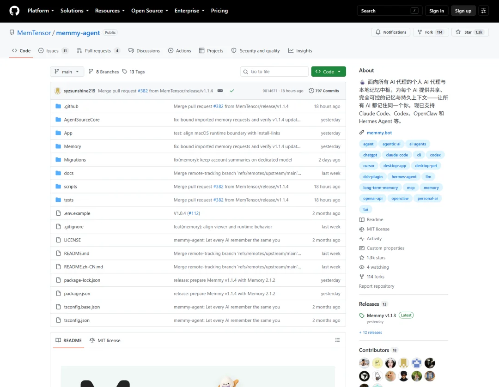
Task: Click the long-term-memory topic tag
Action: [x=380, y=187]
